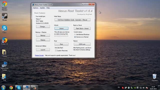The width and height of the screenshot is (160, 90).
Task: Click the red tray icon near RU
Action: pos(123,88)
